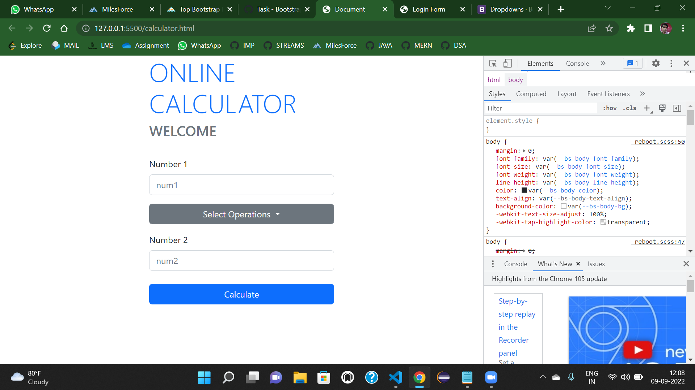Close the What's New drawer tab
The width and height of the screenshot is (695, 390).
(x=578, y=264)
